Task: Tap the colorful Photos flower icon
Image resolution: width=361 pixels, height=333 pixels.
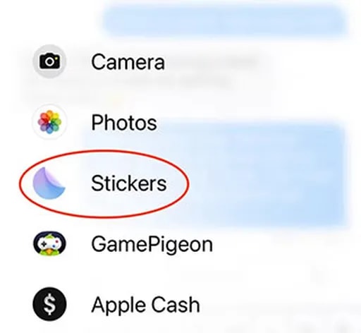Action: pyautogui.click(x=49, y=122)
